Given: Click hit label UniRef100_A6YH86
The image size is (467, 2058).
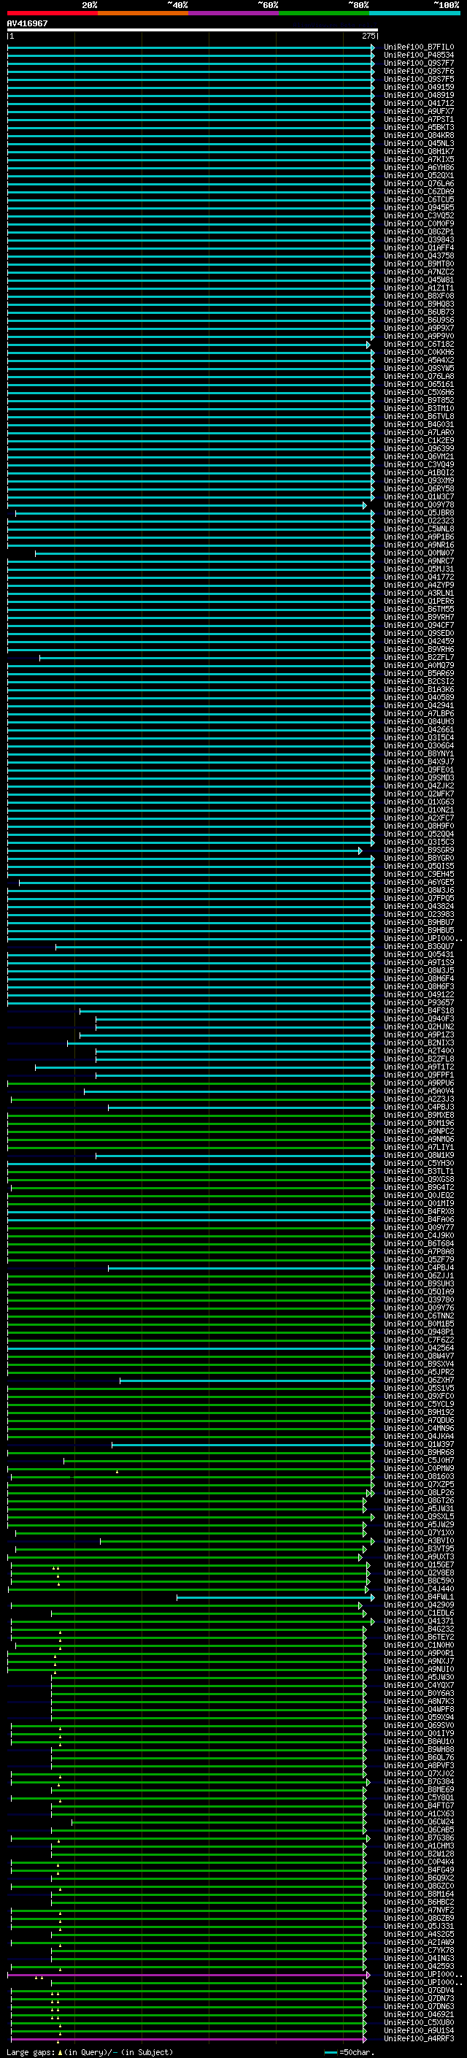Looking at the screenshot, I should tap(418, 168).
